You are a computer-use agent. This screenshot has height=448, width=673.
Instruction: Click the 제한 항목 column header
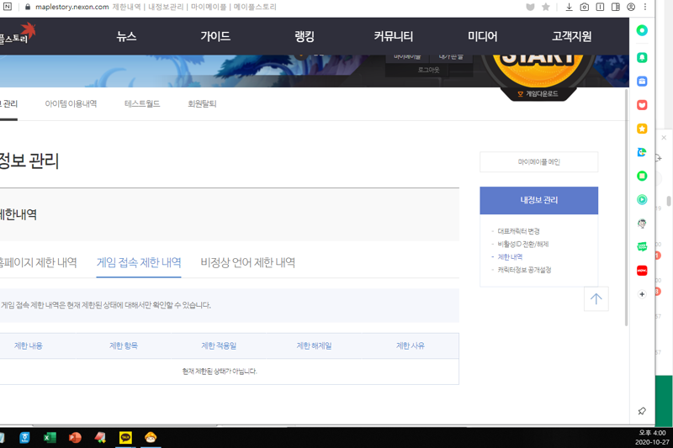(x=124, y=346)
